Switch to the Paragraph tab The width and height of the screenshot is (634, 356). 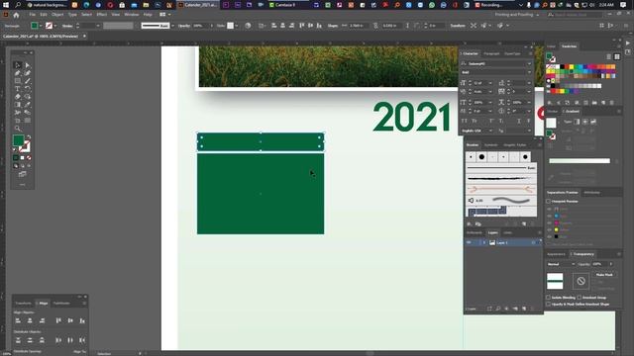(x=491, y=53)
